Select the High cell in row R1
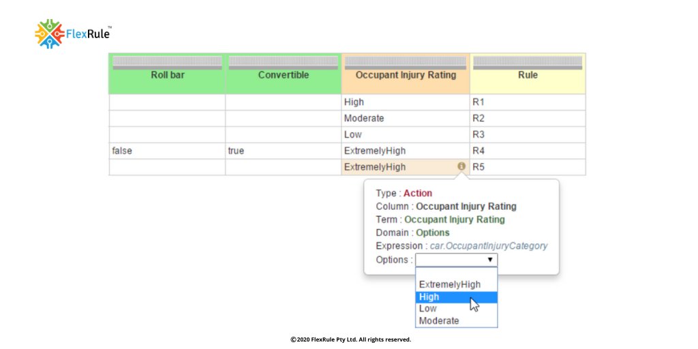Screen dimensions: 698x349 coord(406,102)
